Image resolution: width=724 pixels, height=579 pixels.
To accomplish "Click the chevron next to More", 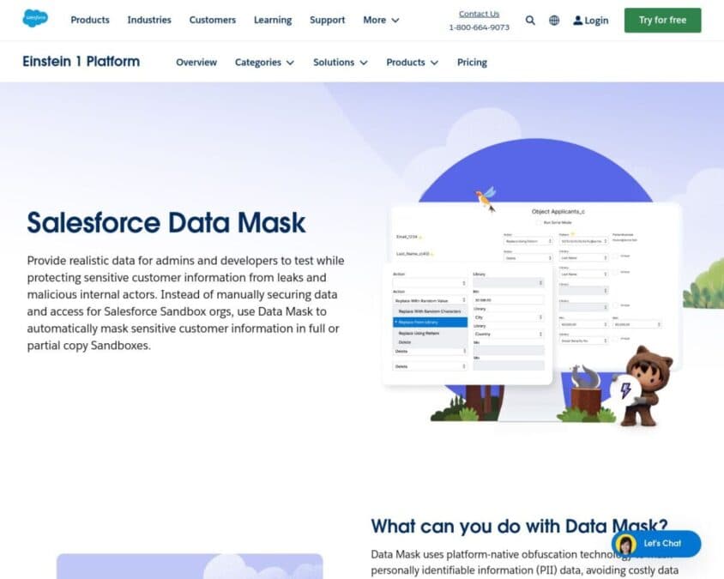I will pyautogui.click(x=395, y=21).
